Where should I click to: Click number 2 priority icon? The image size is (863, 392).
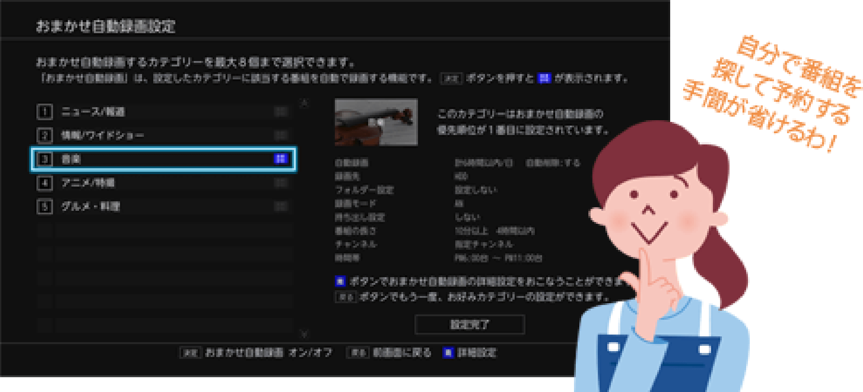click(44, 135)
